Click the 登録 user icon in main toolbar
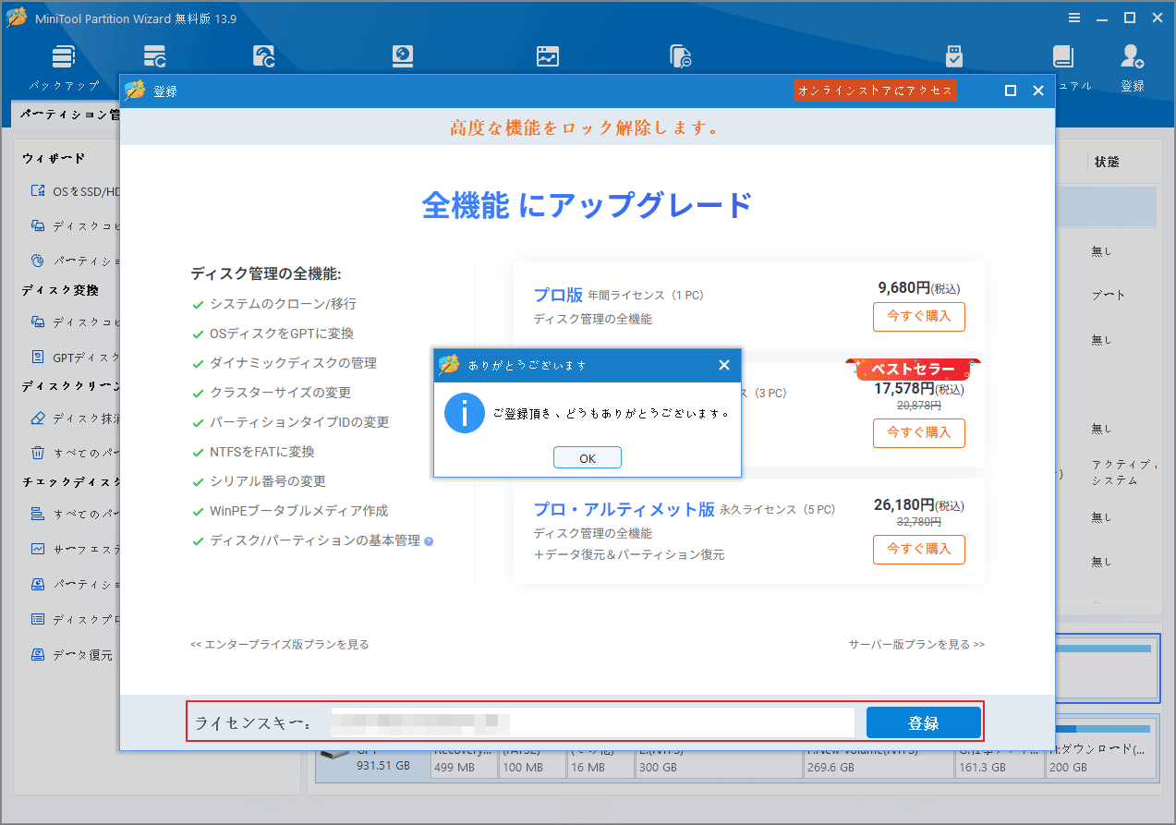The width and height of the screenshot is (1176, 825). pos(1133,57)
